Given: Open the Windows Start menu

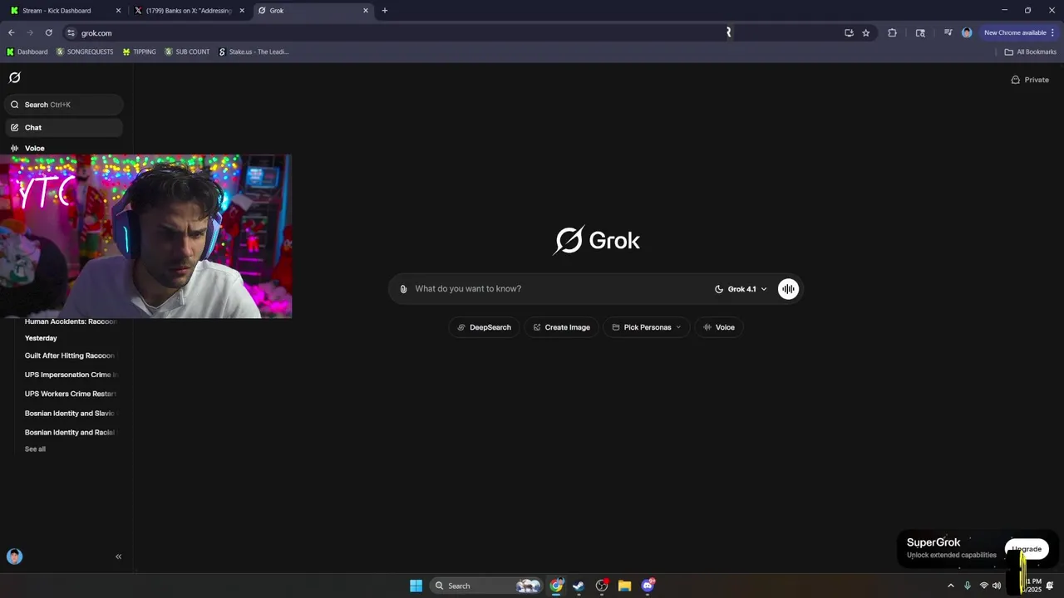Looking at the screenshot, I should 416,586.
